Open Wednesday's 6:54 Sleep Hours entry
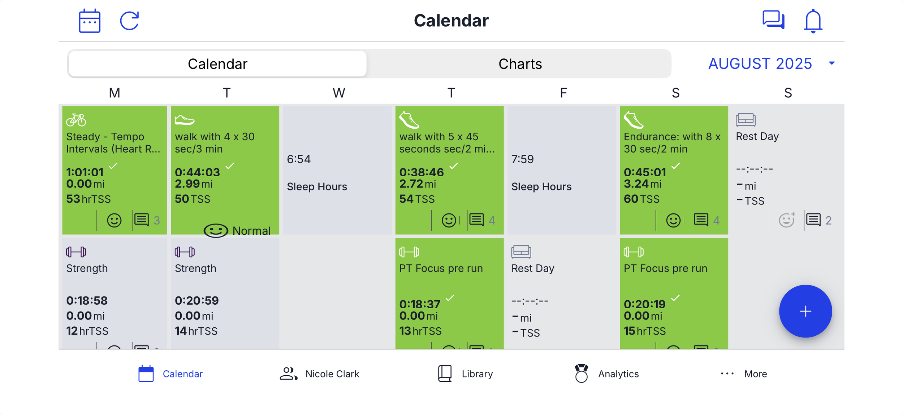903x415 pixels. click(x=337, y=170)
